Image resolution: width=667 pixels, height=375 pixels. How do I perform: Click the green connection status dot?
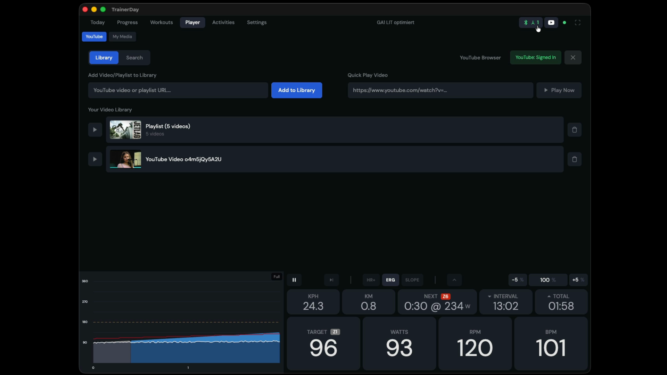[x=565, y=22]
